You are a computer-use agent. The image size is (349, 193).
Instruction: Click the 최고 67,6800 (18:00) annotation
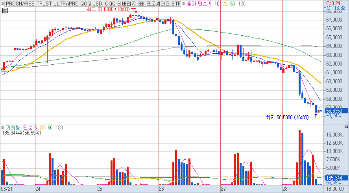[x=108, y=9]
